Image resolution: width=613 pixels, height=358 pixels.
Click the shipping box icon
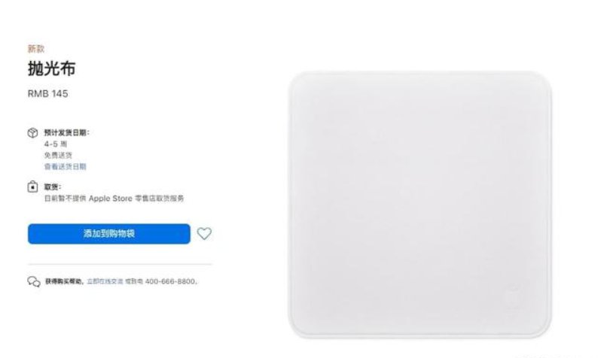point(32,132)
